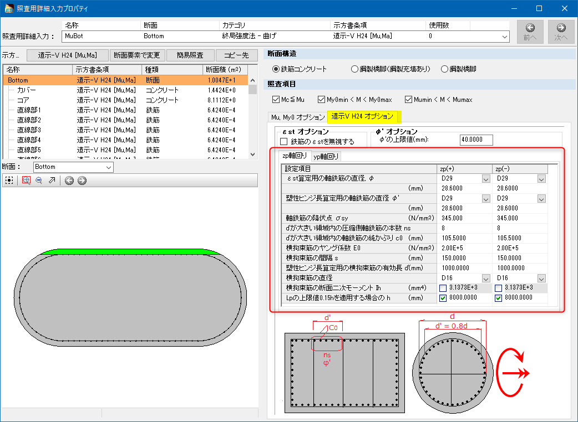Toggle the Mc≦Mu checkbox
Image resolution: width=578 pixels, height=422 pixels.
(x=276, y=99)
